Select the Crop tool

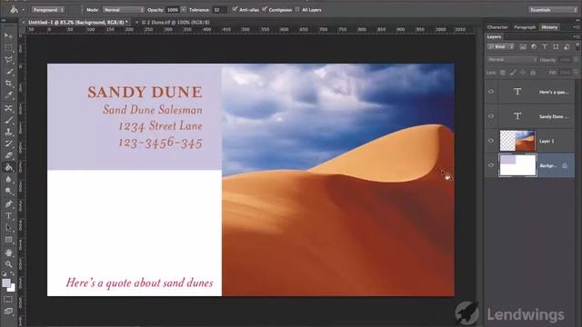pyautogui.click(x=8, y=84)
